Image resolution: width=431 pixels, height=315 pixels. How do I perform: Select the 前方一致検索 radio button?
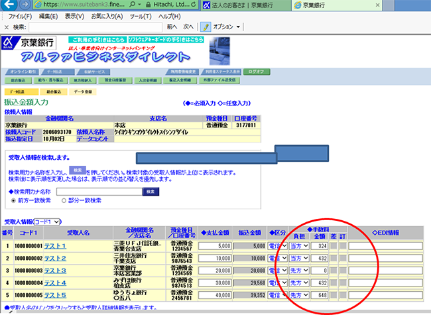pyautogui.click(x=13, y=201)
